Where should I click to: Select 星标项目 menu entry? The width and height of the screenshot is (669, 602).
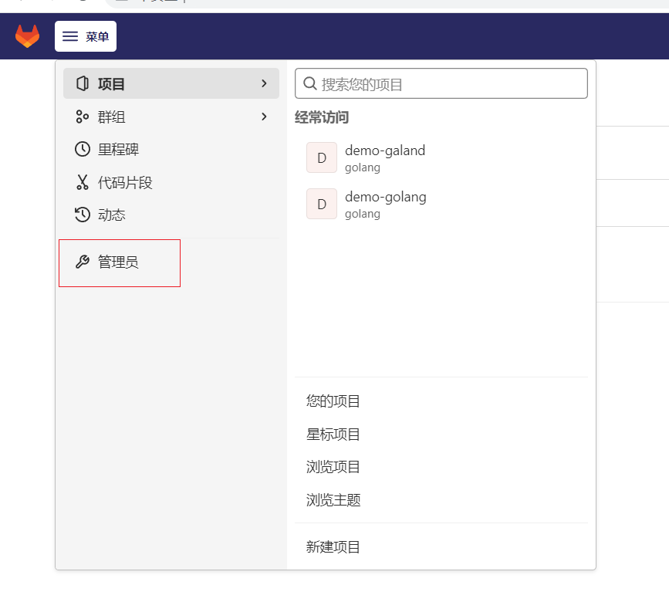click(x=333, y=435)
